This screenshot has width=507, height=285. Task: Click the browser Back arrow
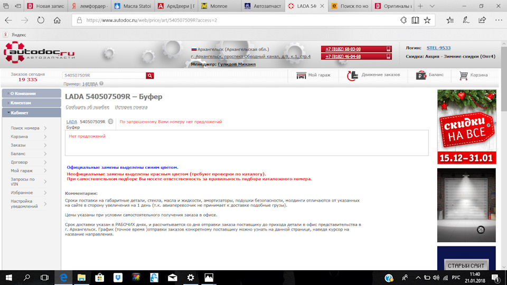[8, 21]
